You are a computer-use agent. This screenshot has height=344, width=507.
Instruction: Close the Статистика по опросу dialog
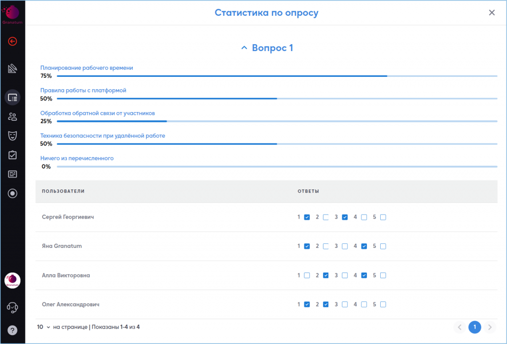point(492,13)
